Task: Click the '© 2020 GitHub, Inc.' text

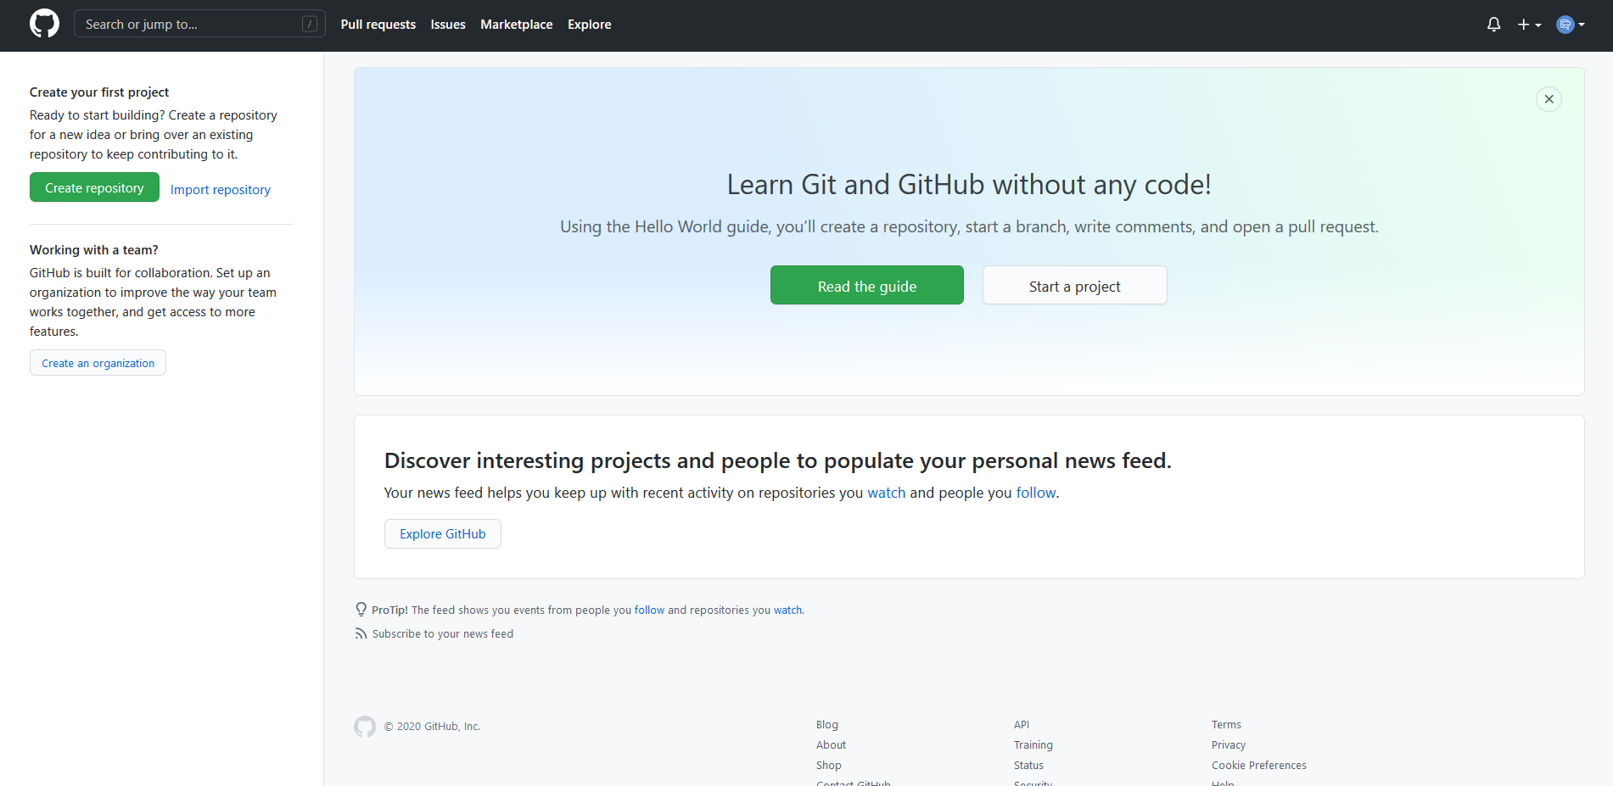Action: [432, 727]
